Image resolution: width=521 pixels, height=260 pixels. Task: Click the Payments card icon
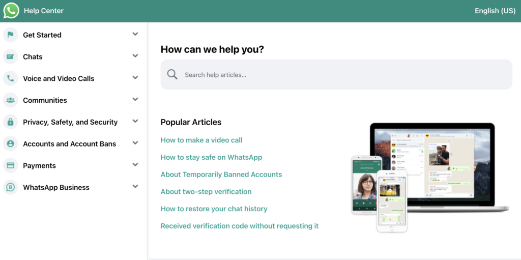(10, 165)
